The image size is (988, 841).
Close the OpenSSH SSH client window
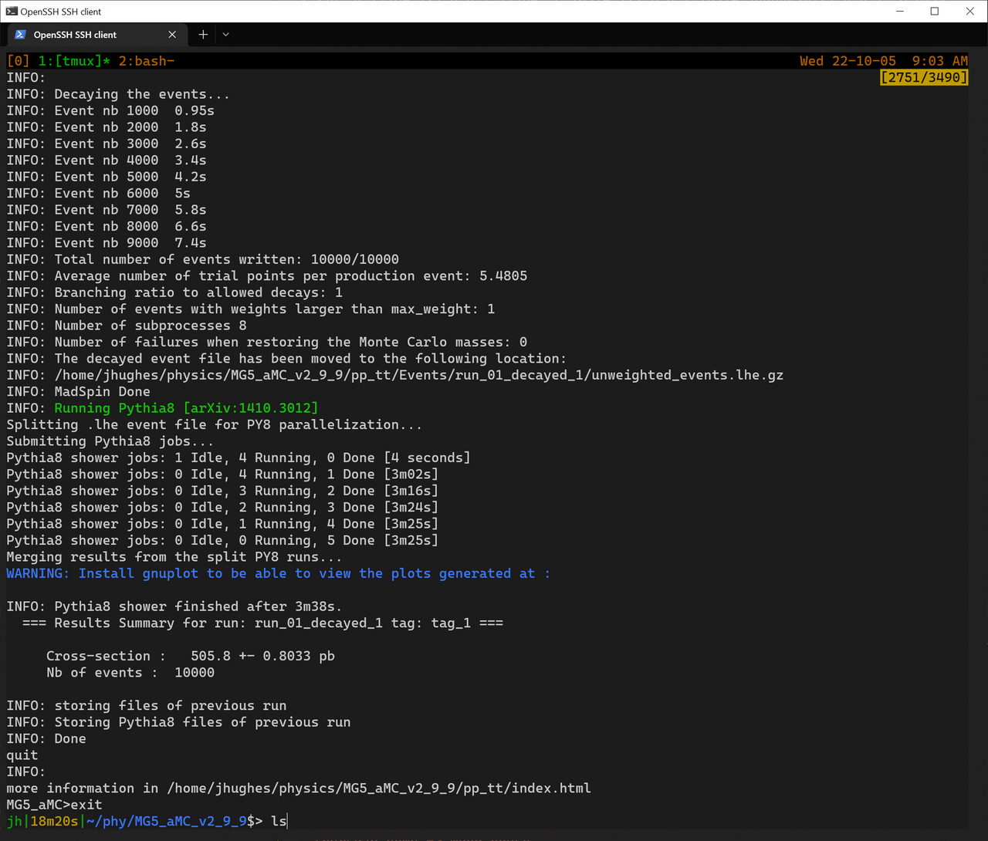click(x=970, y=12)
